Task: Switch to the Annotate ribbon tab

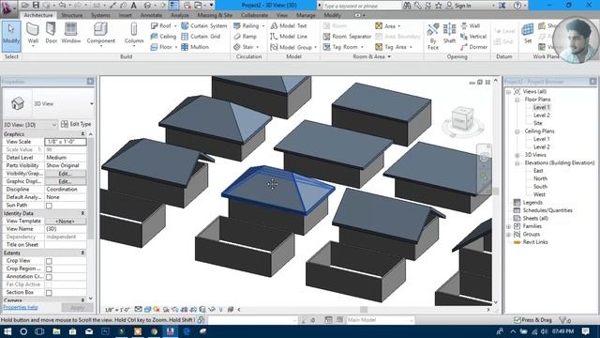Action: point(151,15)
